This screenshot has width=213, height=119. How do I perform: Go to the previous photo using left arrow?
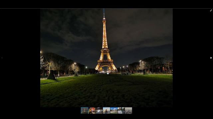pyautogui.click(x=2, y=58)
